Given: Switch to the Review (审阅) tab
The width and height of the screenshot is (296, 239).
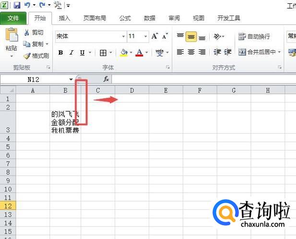Looking at the screenshot, I should click(174, 18).
